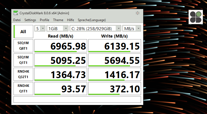The height and width of the screenshot is (114, 207).
Task: Open the Profile menu
Action: coord(45,20)
